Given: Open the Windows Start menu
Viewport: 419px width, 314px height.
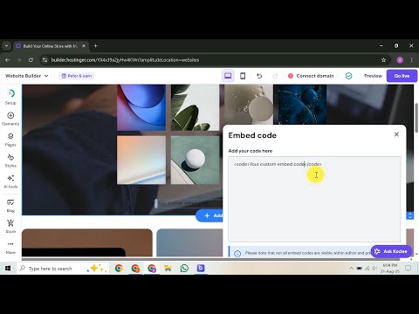Looking at the screenshot, I should pyautogui.click(x=8, y=269).
